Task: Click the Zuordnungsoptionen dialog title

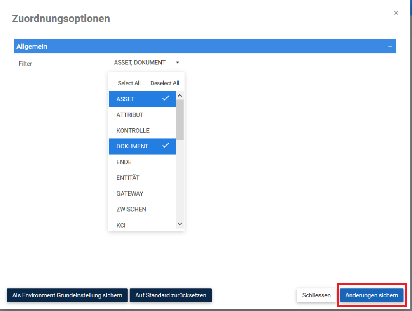Action: point(61,19)
